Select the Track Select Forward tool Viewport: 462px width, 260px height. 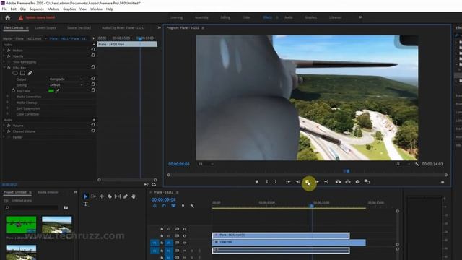[x=94, y=196]
